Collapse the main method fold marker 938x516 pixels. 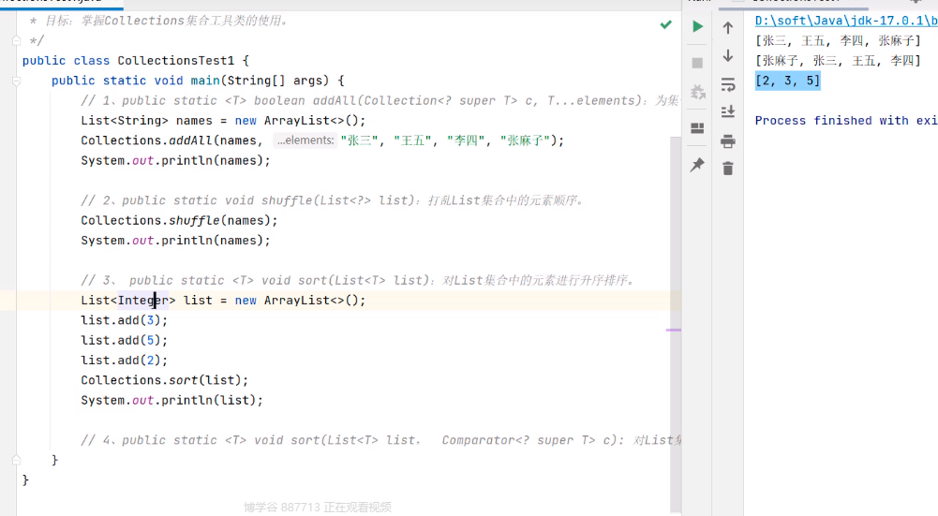(x=16, y=81)
